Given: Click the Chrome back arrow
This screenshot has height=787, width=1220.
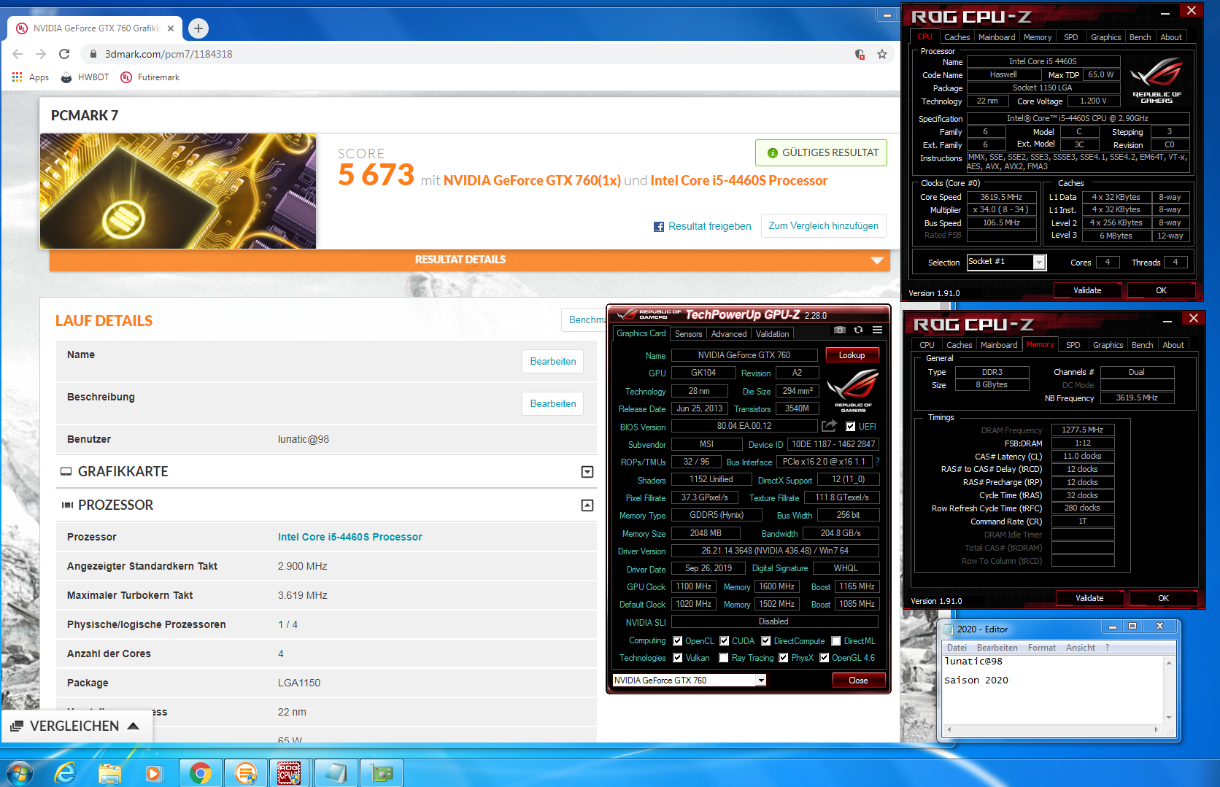Looking at the screenshot, I should pyautogui.click(x=18, y=54).
